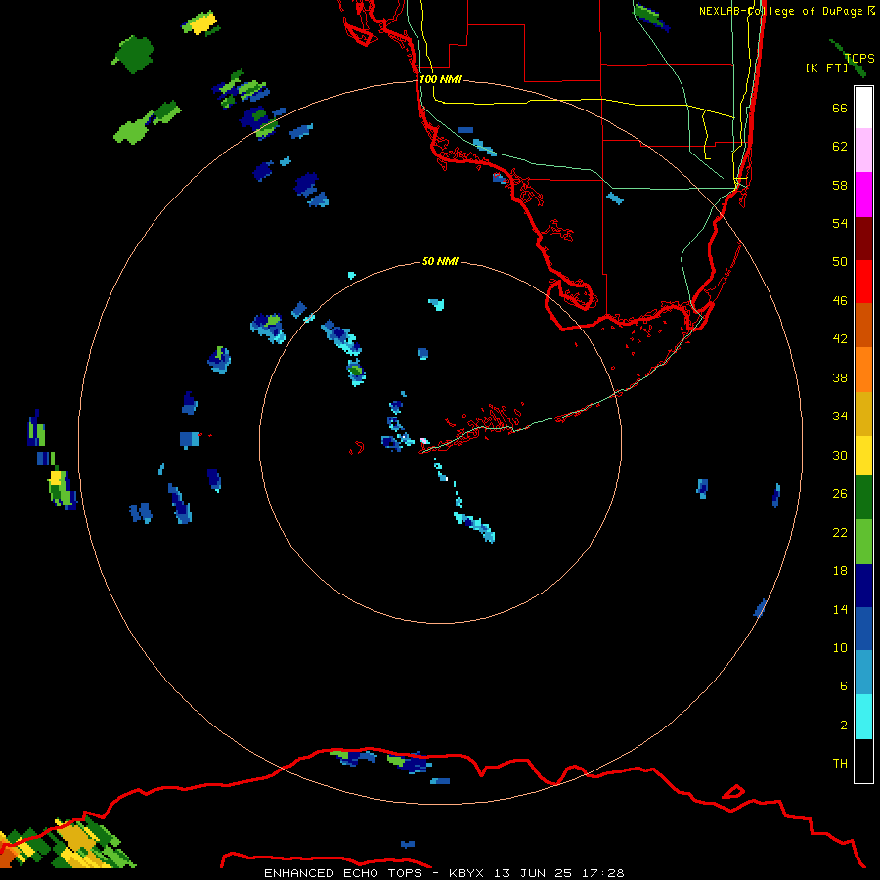Click the legend value 54

[840, 223]
